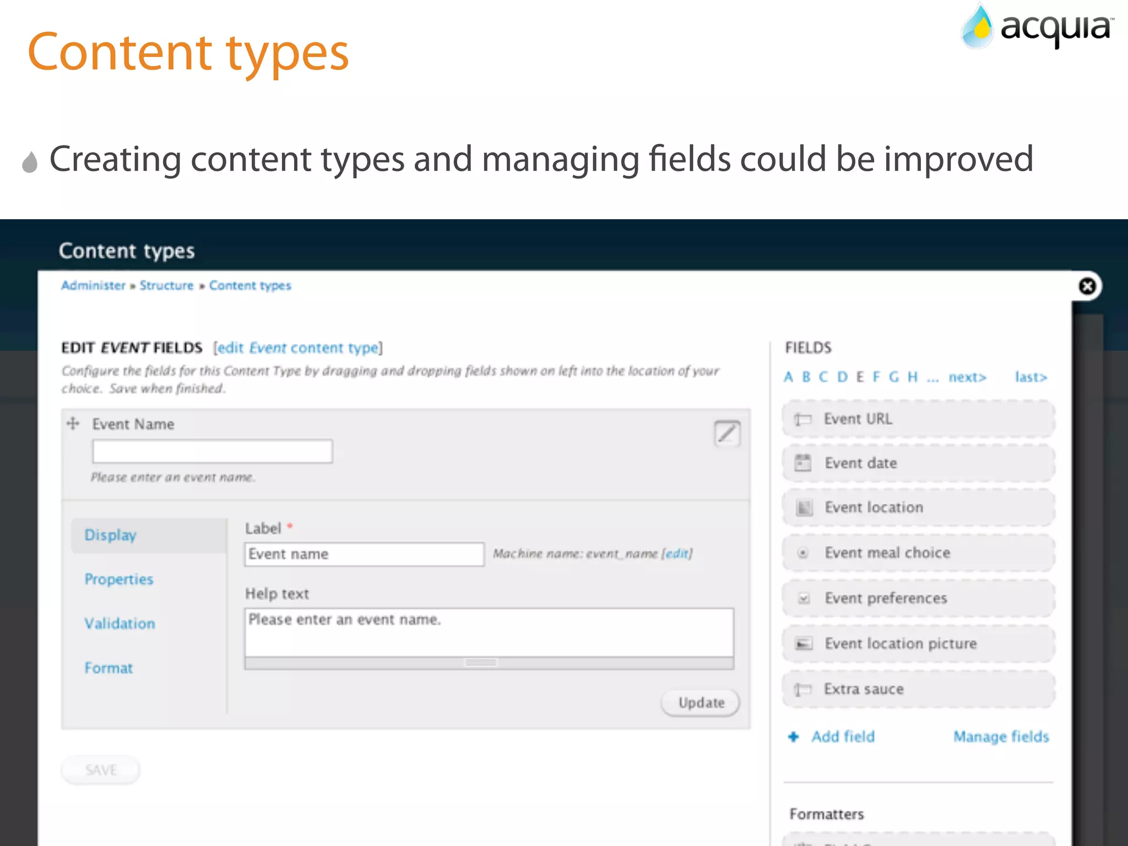1128x846 pixels.
Task: Click the edit link beside Machine name
Action: point(677,554)
